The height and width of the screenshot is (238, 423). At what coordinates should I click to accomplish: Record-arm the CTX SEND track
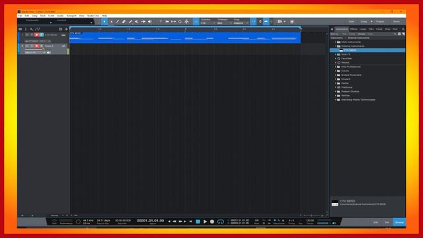(36, 35)
